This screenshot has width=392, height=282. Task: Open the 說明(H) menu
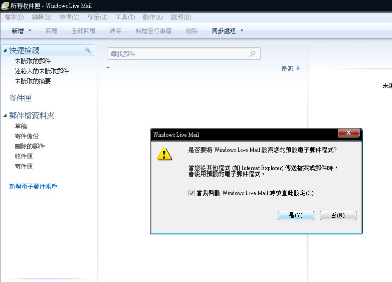point(181,17)
